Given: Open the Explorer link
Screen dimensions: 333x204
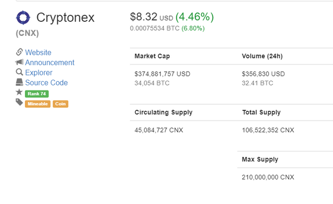Looking at the screenshot, I should (39, 73).
